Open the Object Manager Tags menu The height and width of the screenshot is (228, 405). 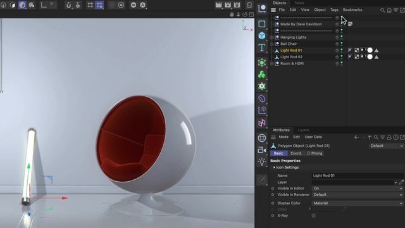pos(334,10)
